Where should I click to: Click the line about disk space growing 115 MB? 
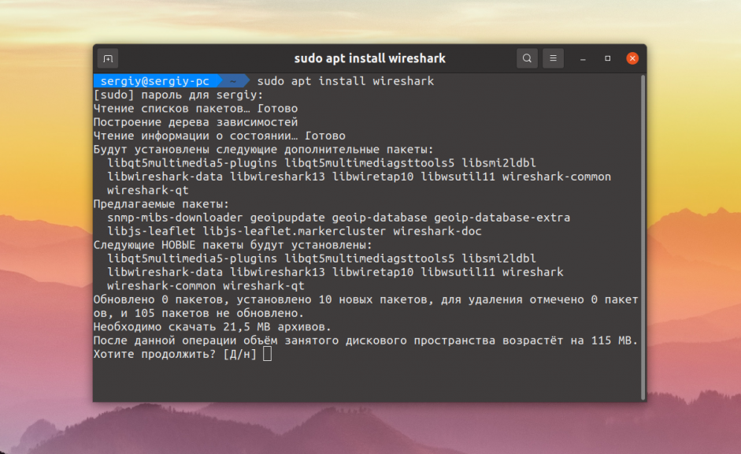[365, 340]
